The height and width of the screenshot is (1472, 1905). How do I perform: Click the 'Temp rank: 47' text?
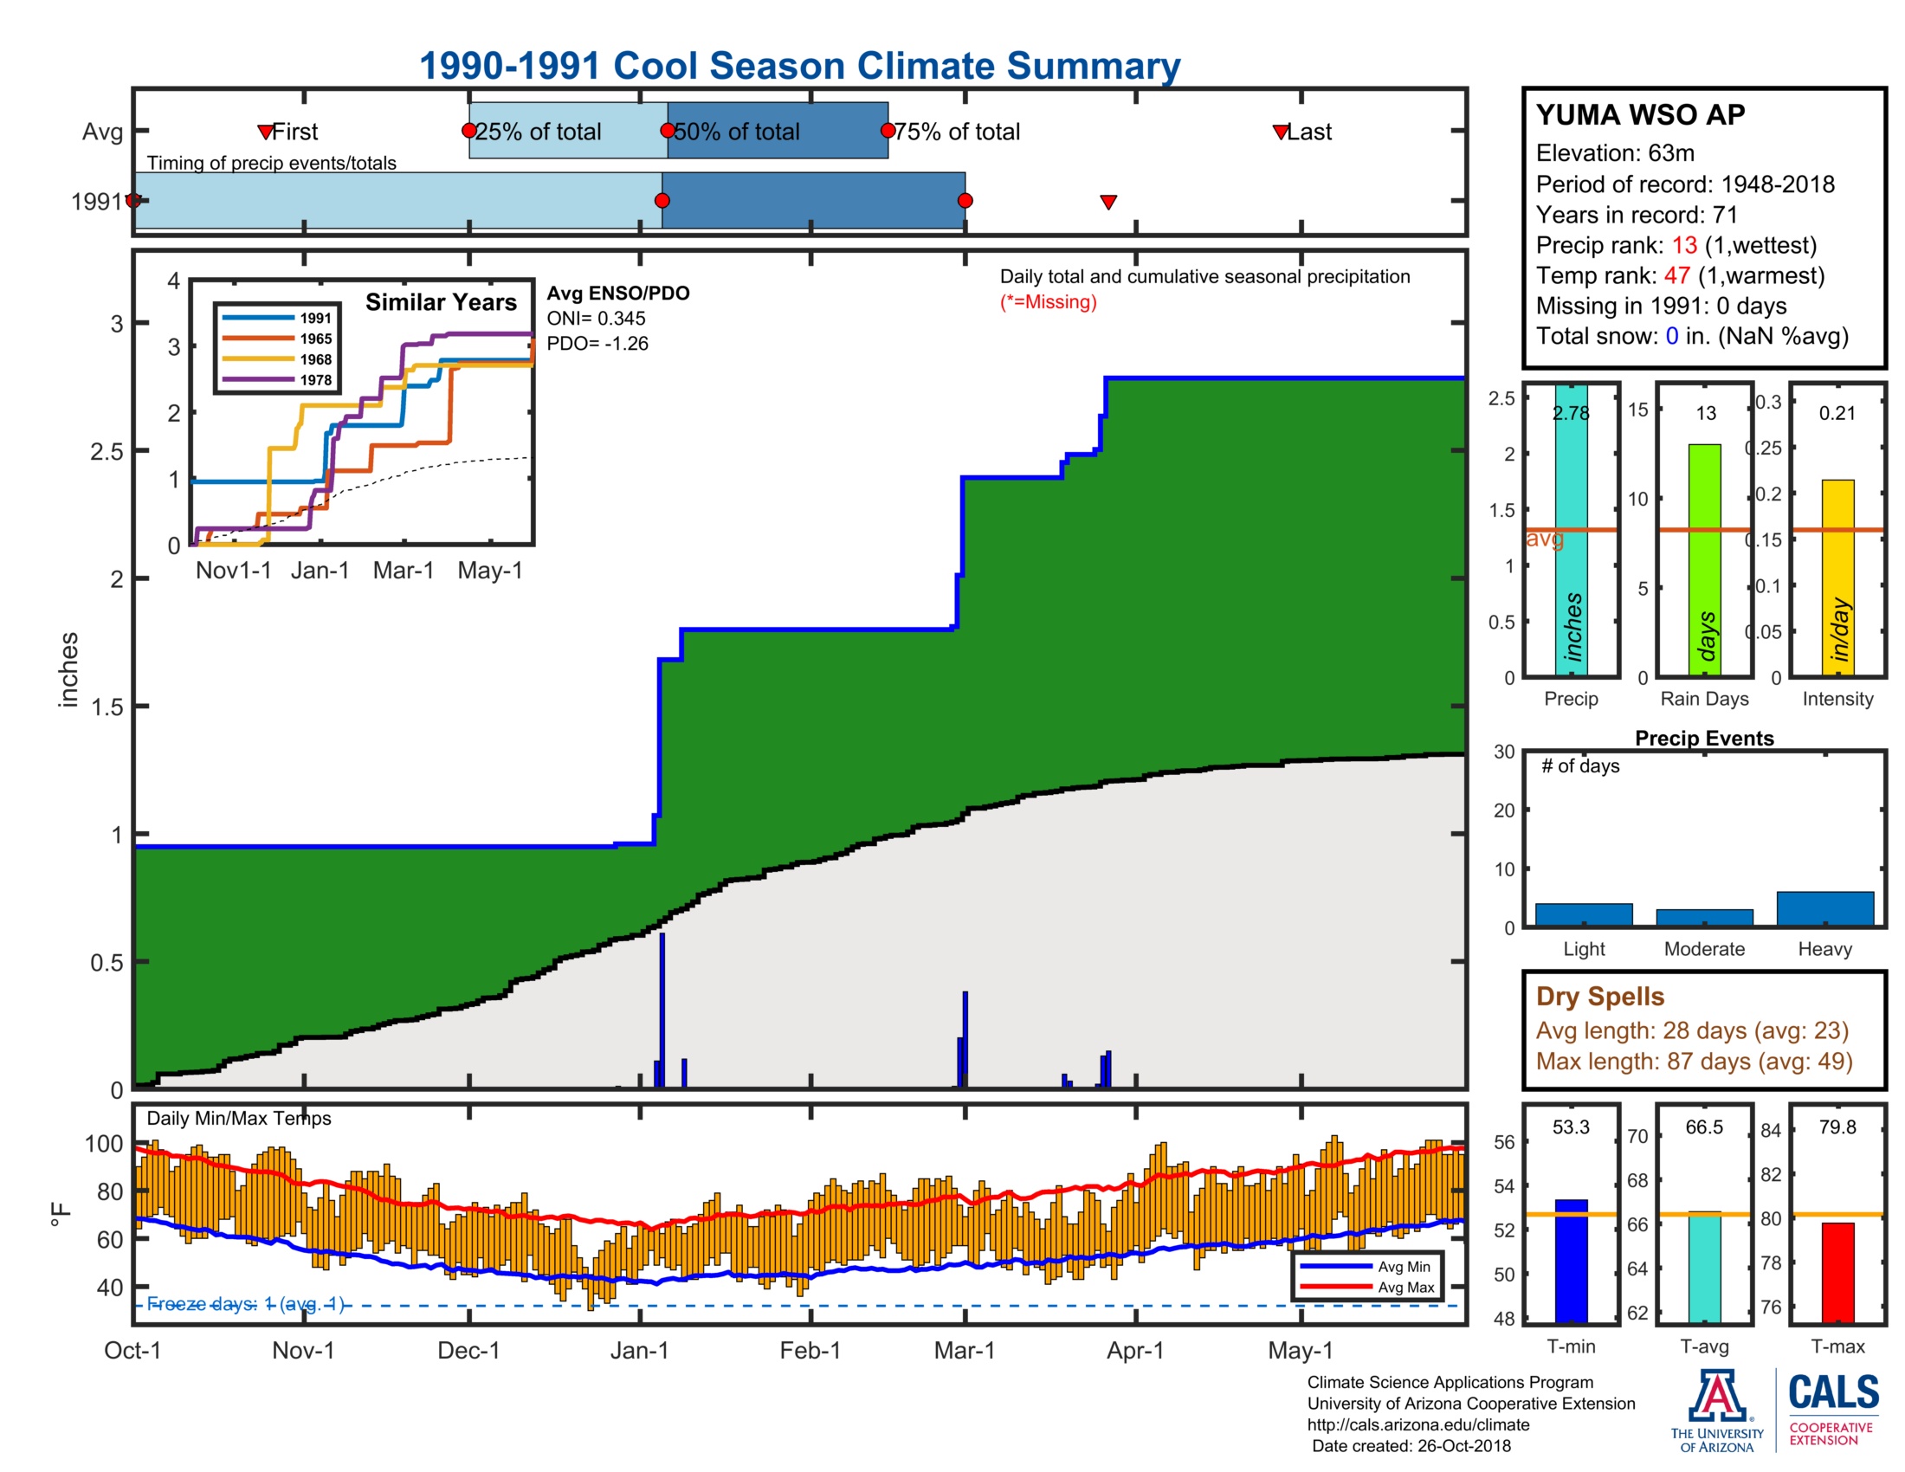tap(1613, 275)
